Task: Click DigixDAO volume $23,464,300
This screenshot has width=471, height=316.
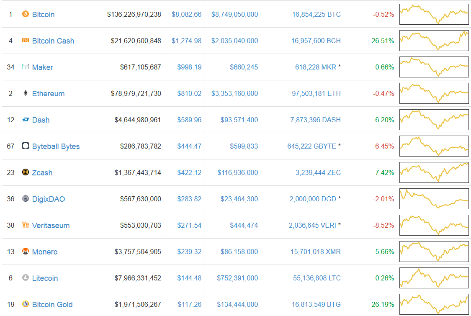Action: (x=239, y=199)
